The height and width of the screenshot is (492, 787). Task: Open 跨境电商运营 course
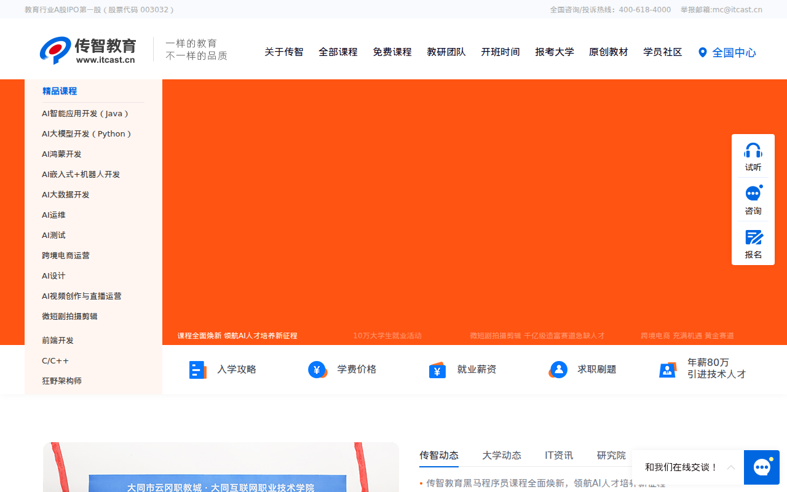[66, 256]
